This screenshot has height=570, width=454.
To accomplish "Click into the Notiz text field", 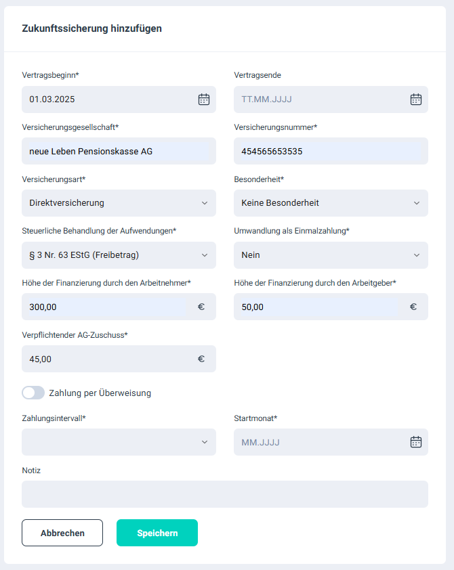I will coord(225,494).
